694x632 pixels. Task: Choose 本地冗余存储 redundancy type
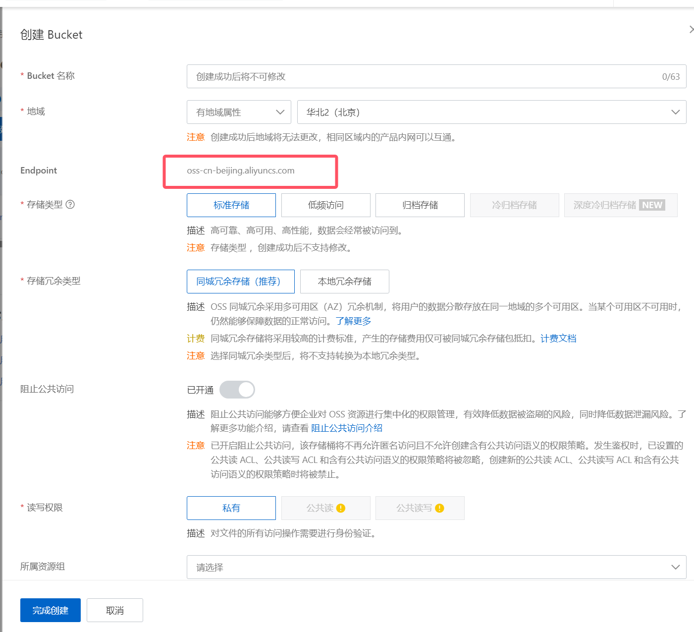coord(345,282)
